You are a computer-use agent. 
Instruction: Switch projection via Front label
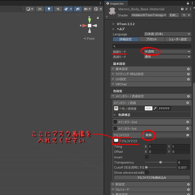click(89, 38)
